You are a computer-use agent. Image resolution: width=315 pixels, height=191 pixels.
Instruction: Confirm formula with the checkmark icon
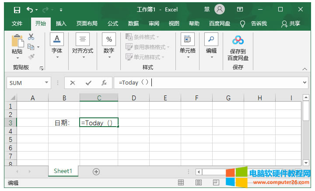click(x=88, y=83)
